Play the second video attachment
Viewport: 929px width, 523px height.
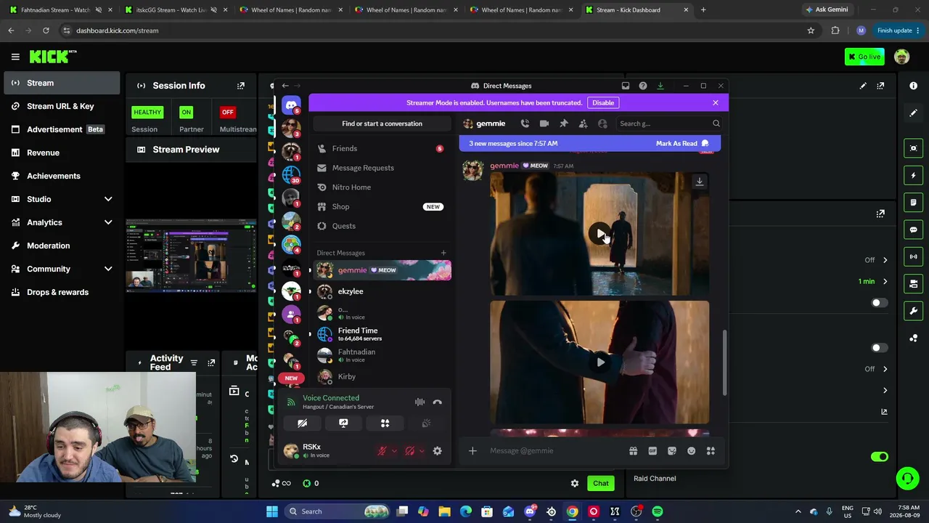[600, 362]
